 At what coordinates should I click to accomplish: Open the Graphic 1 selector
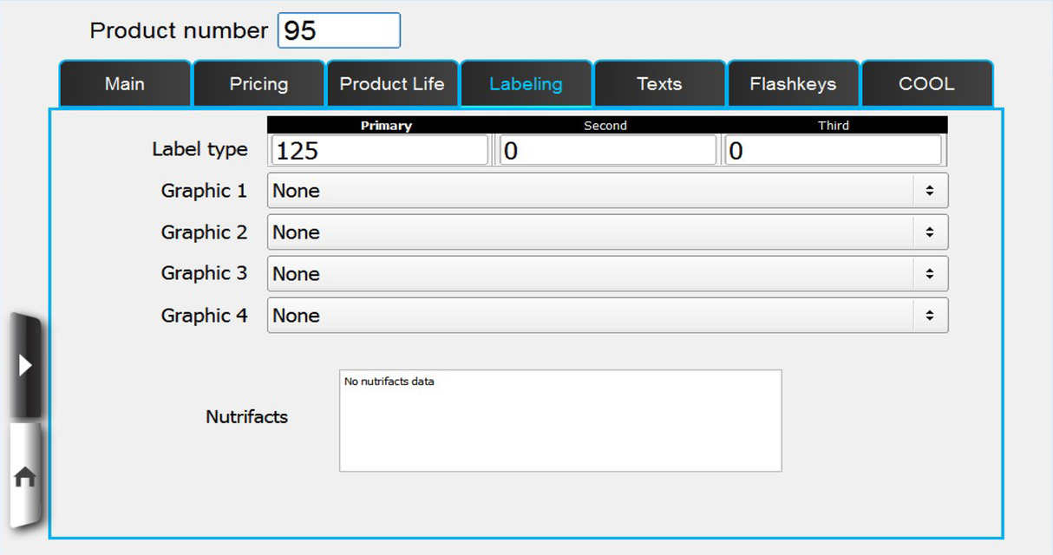pos(520,190)
